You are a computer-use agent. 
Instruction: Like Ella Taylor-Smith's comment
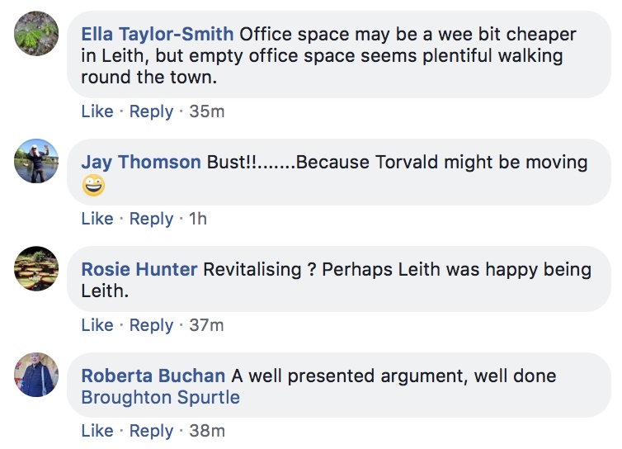pyautogui.click(x=97, y=111)
